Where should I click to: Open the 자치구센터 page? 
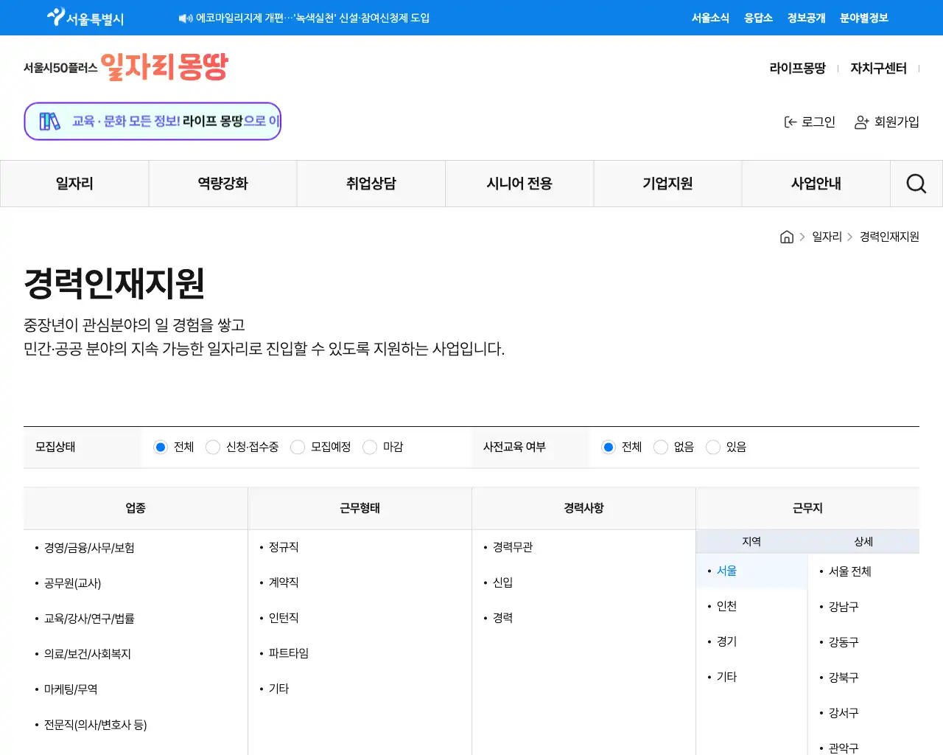pyautogui.click(x=877, y=67)
